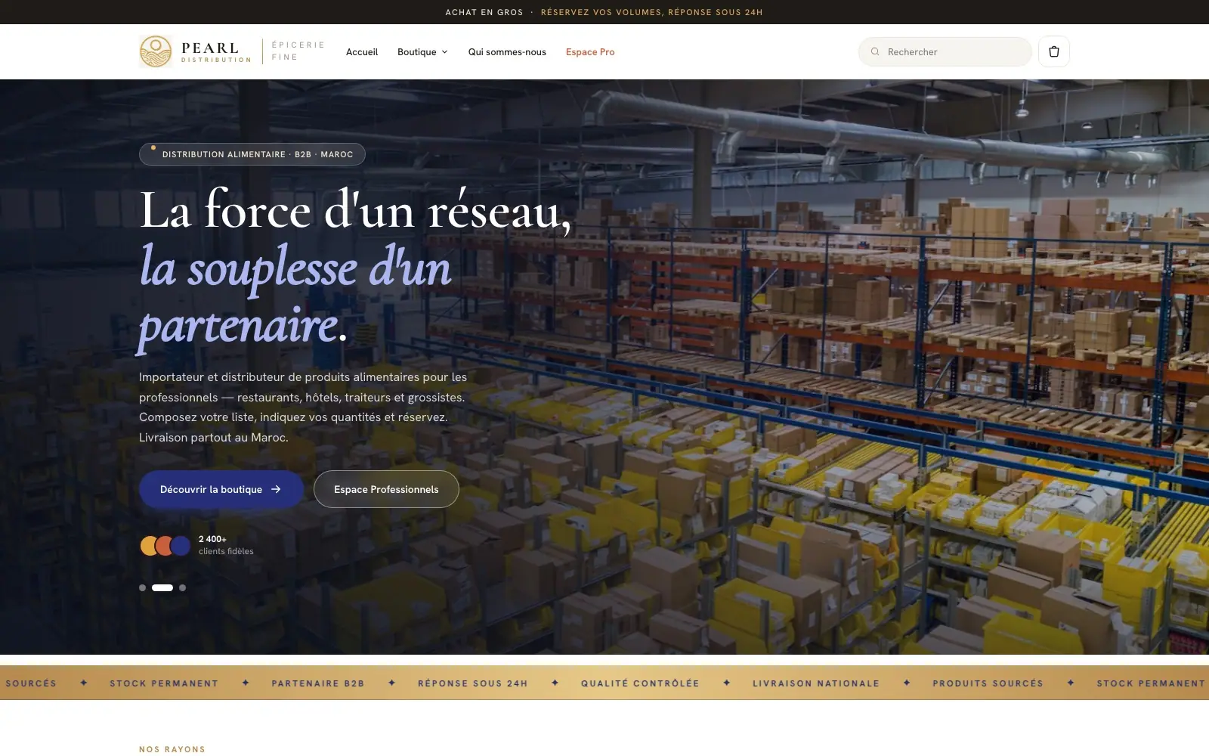This screenshot has width=1209, height=756.
Task: Focus the Rechercher search field
Action: [945, 51]
